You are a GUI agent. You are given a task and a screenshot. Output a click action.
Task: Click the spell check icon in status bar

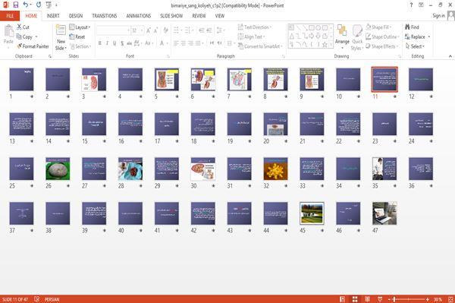point(36,299)
